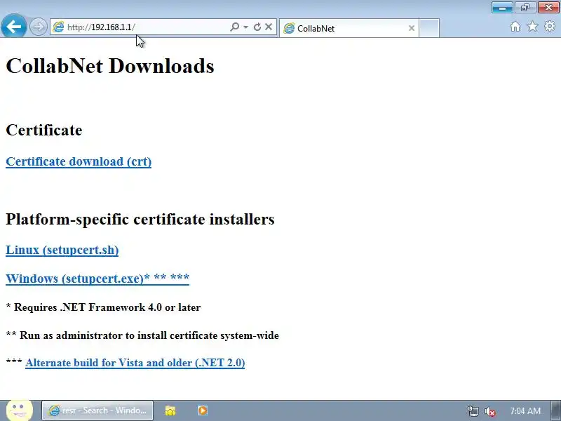Viewport: 561px width, 421px height.
Task: Click the IE page icon in address bar
Action: [58, 27]
